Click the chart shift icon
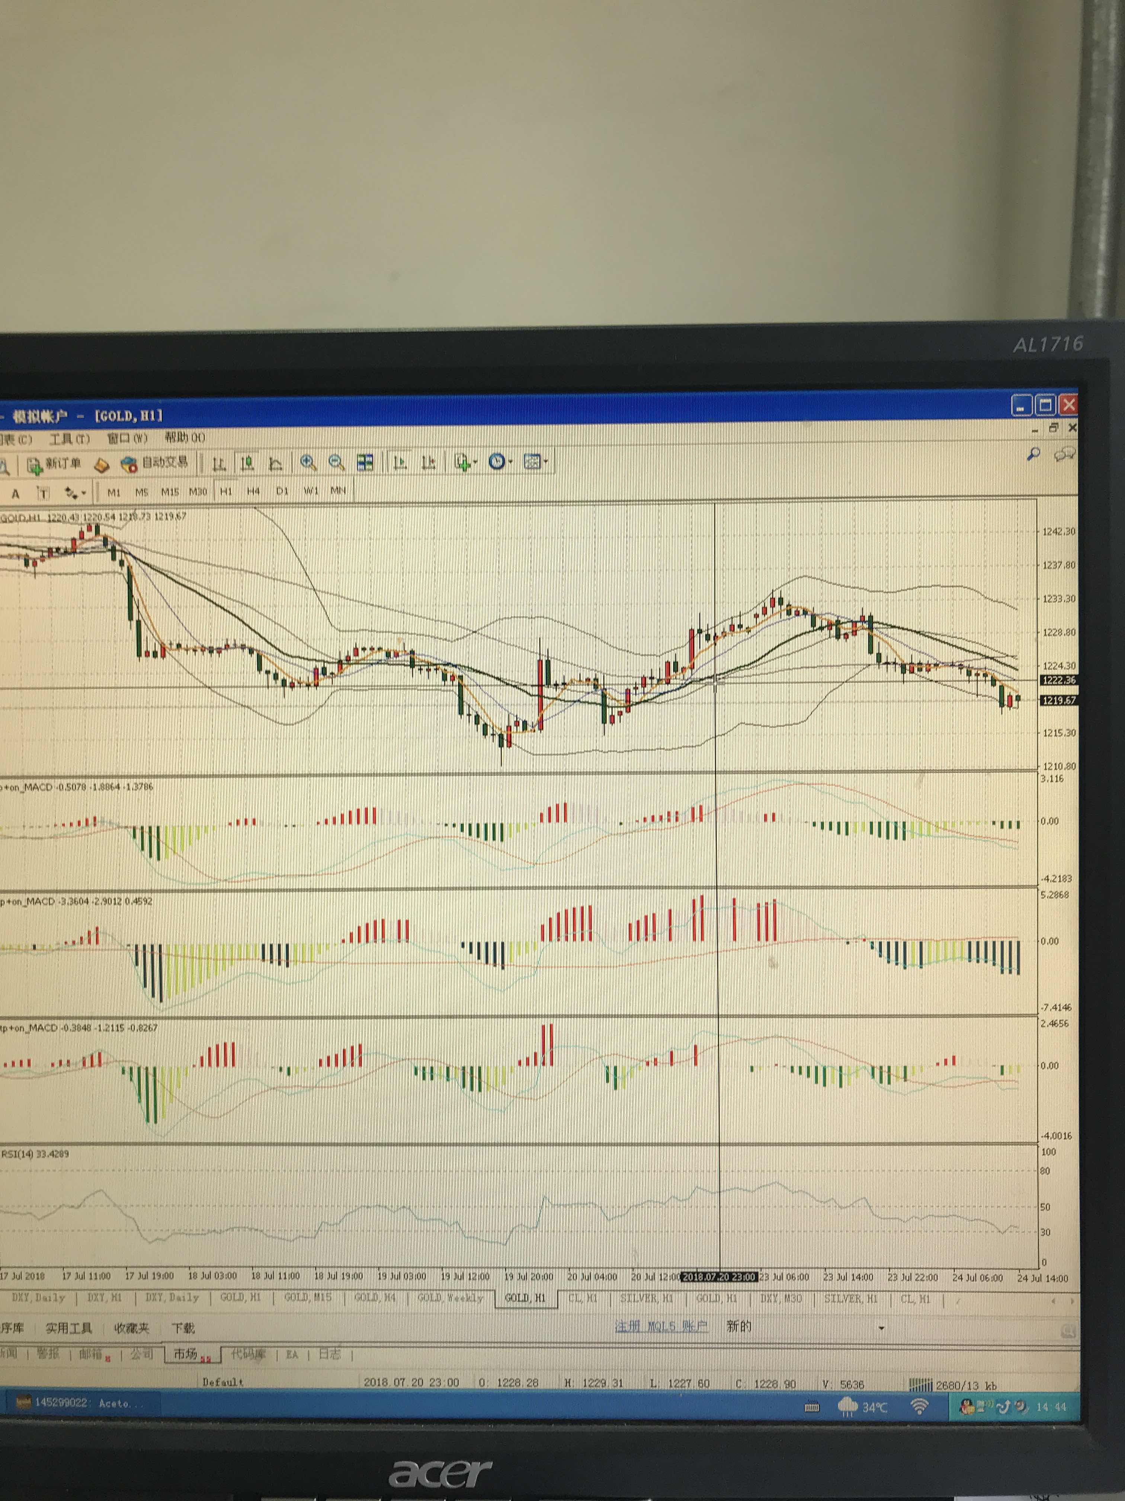 pos(429,463)
